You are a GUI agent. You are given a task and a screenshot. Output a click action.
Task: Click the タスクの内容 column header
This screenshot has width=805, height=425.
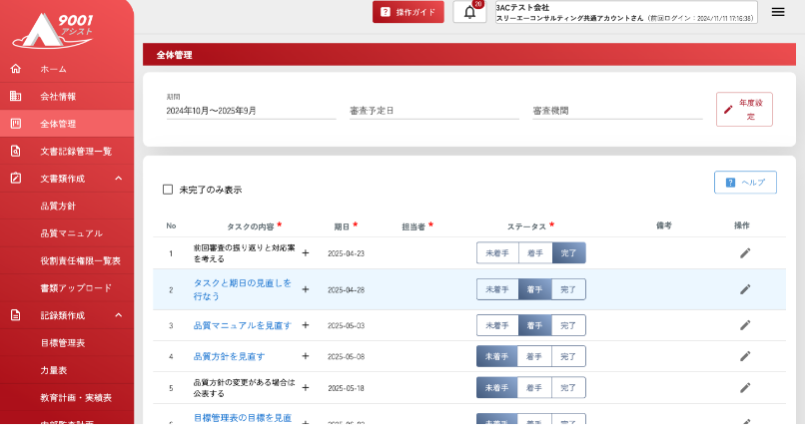point(251,226)
